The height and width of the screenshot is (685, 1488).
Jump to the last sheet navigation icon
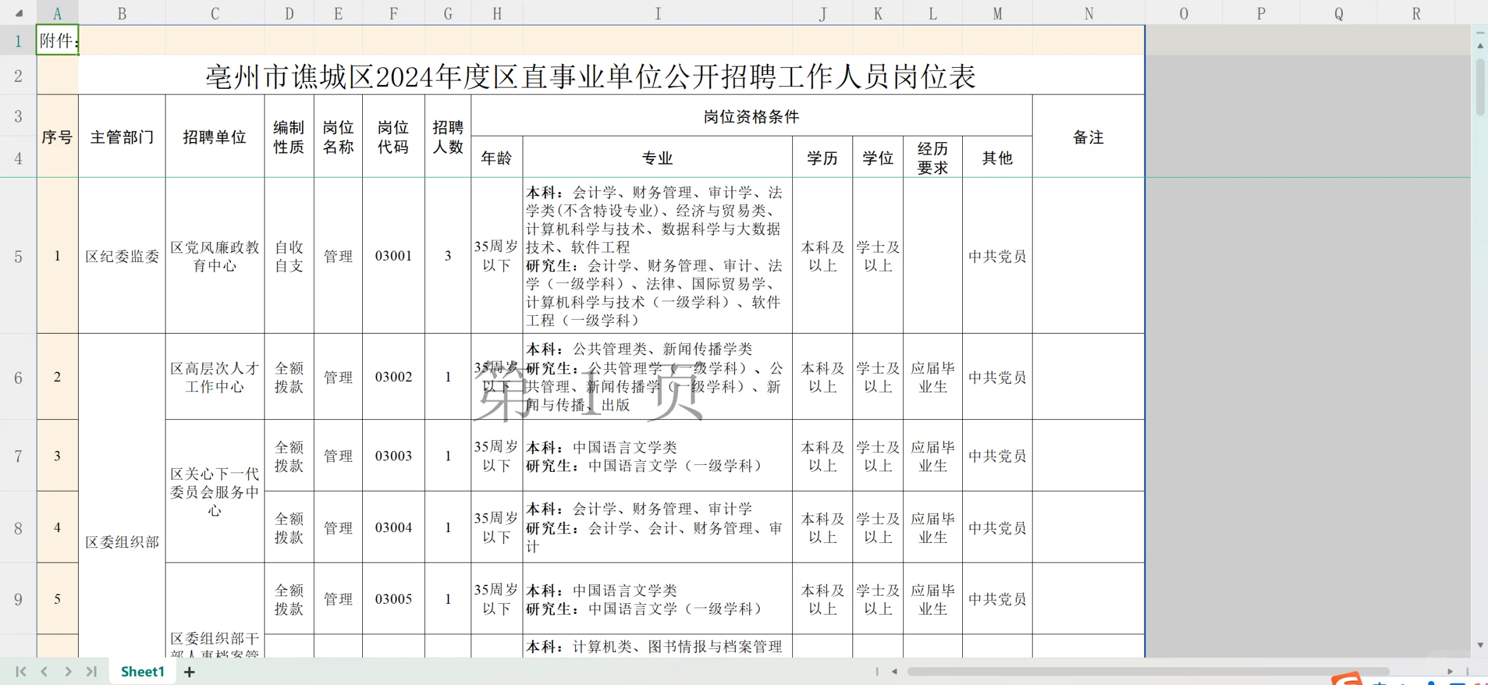pyautogui.click(x=92, y=671)
